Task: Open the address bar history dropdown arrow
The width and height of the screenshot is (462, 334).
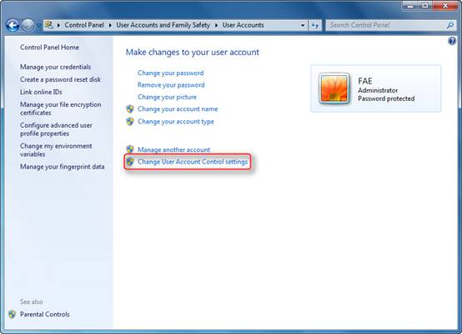Action: (303, 25)
